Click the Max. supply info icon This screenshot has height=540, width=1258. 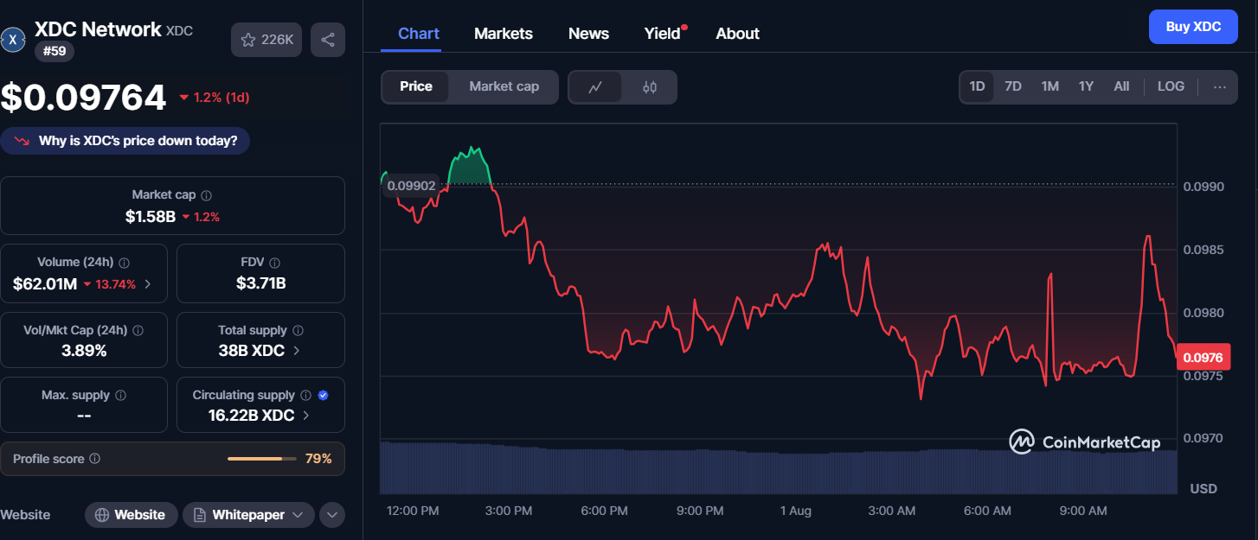[120, 395]
